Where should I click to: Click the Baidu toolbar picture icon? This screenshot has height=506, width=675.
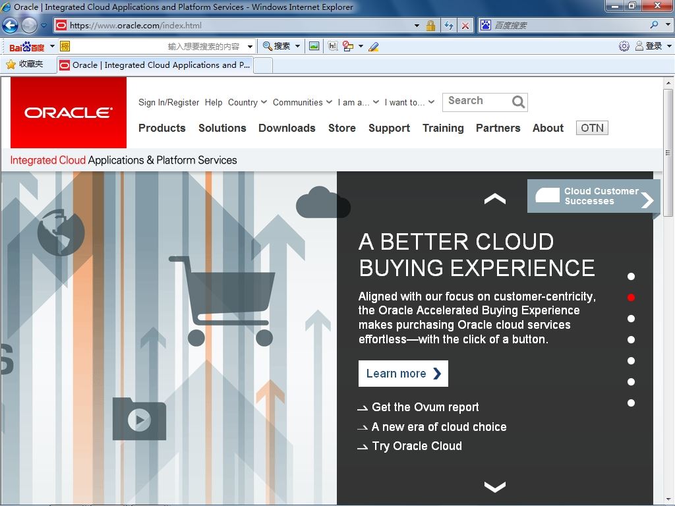[x=314, y=46]
